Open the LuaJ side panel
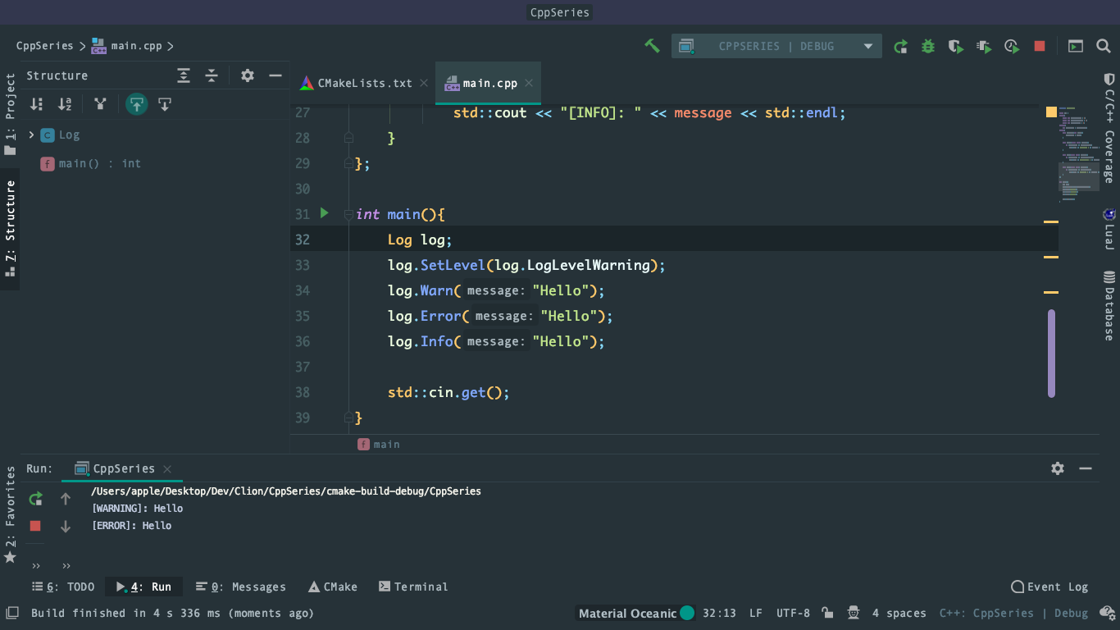Image resolution: width=1120 pixels, height=630 pixels. point(1109,229)
